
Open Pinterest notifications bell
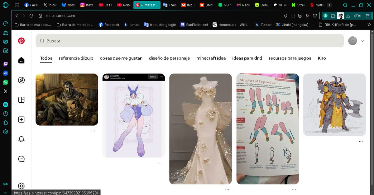tap(21, 139)
